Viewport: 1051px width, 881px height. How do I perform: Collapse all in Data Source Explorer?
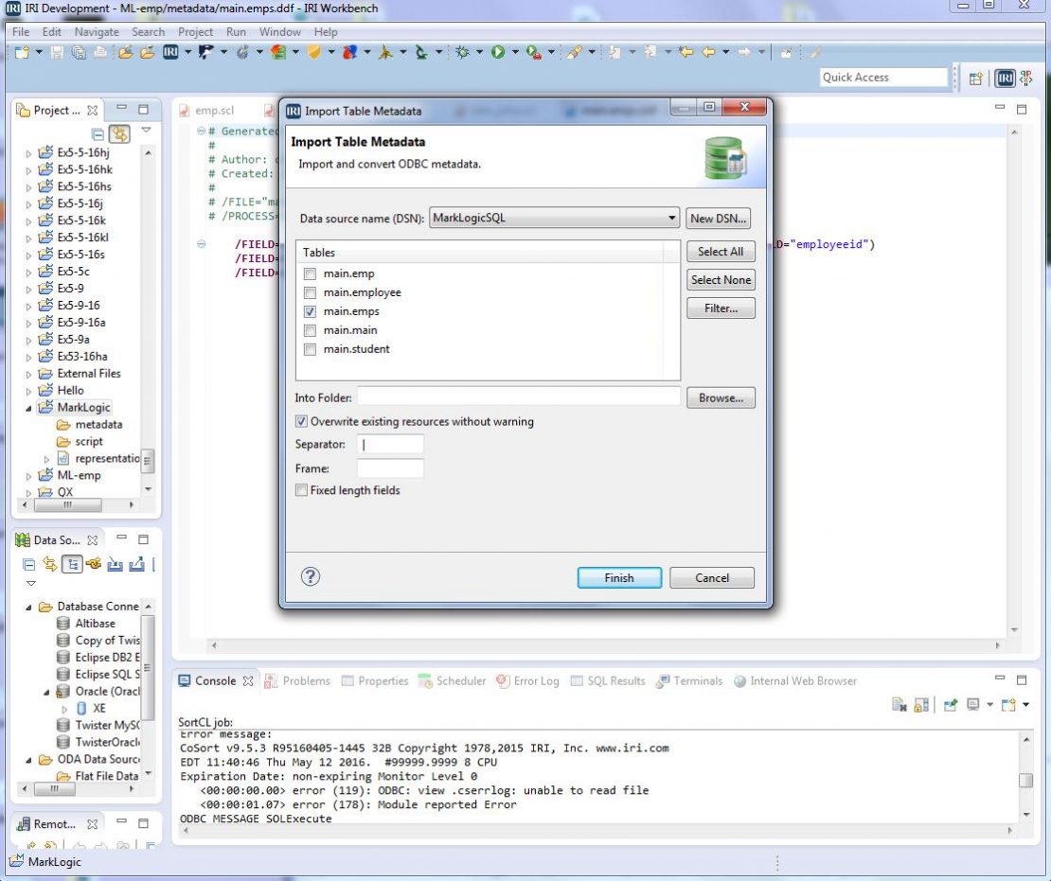tap(28, 565)
